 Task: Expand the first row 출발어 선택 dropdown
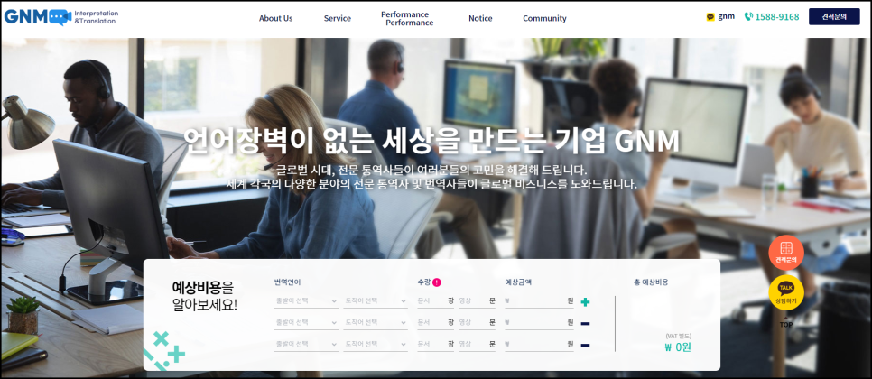[306, 300]
